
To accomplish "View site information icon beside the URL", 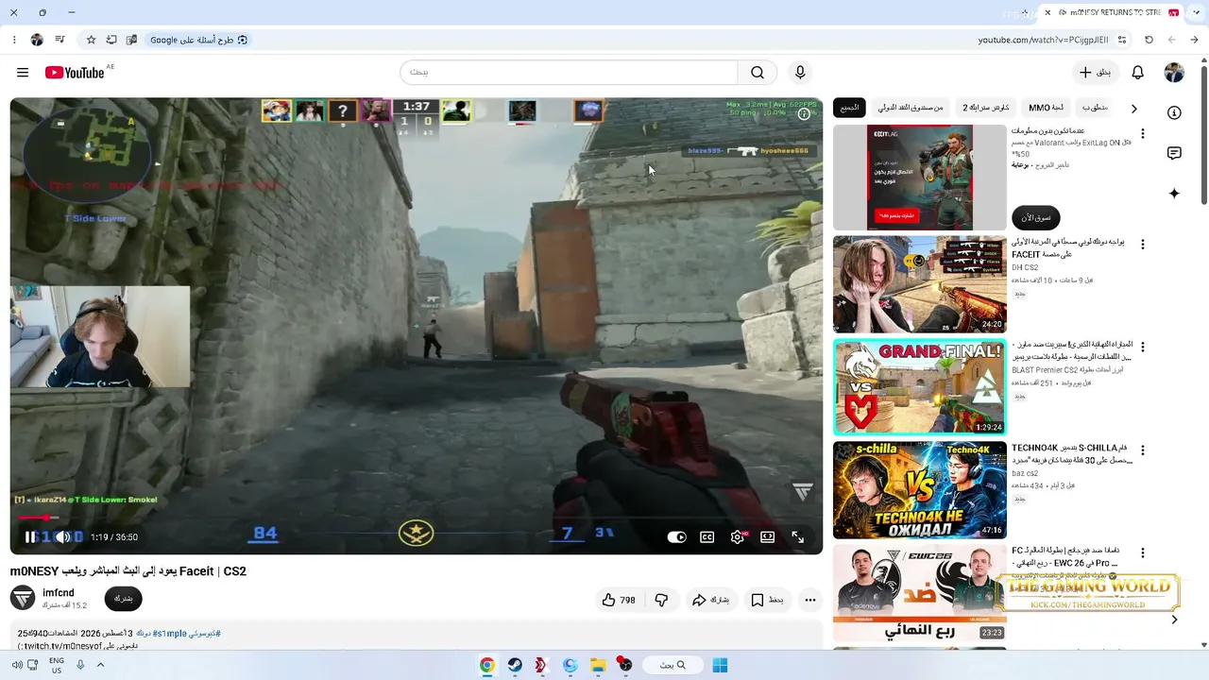I will coord(1122,40).
